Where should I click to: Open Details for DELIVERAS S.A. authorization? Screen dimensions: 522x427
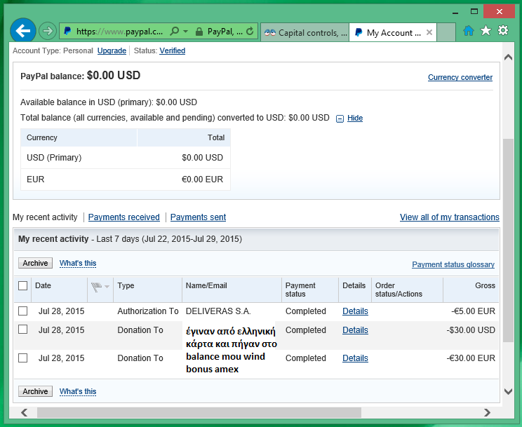[355, 311]
